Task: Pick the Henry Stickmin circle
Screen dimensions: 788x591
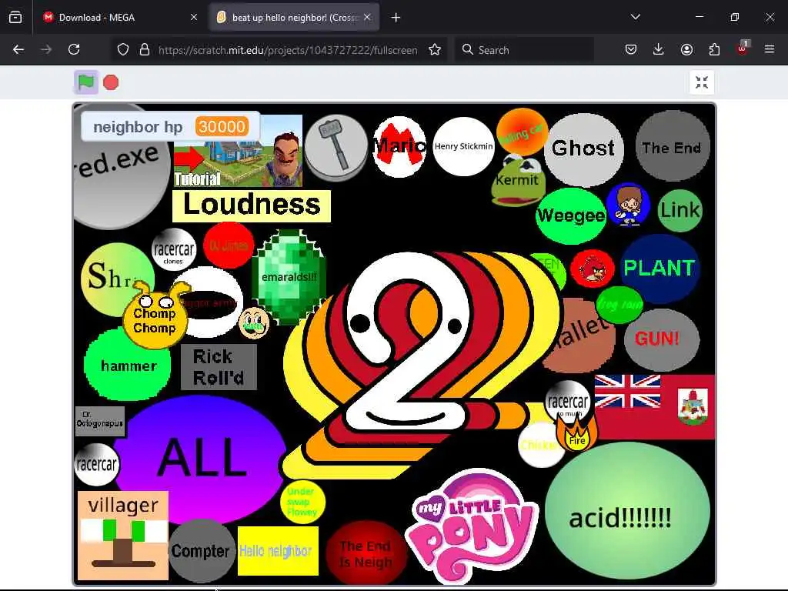Action: [x=463, y=146]
